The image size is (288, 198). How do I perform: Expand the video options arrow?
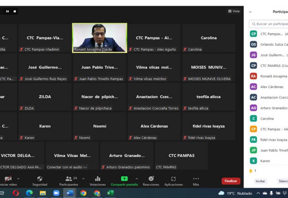tap(18, 179)
